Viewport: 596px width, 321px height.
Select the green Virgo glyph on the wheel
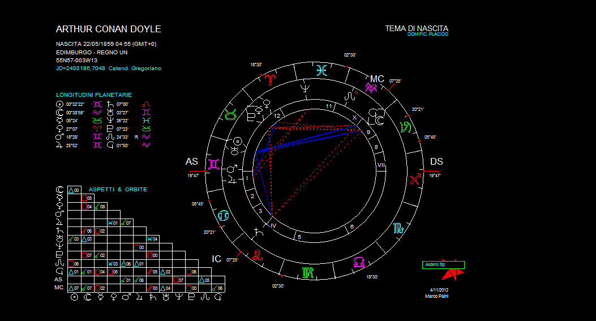(x=307, y=272)
